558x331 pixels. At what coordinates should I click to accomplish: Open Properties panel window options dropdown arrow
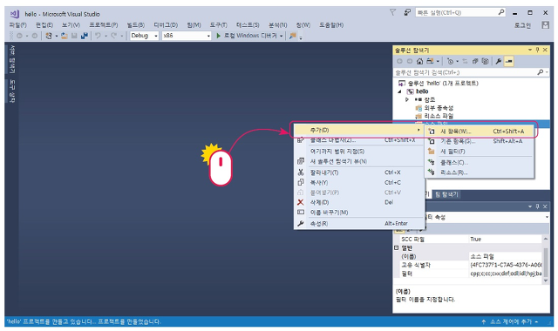click(x=530, y=206)
